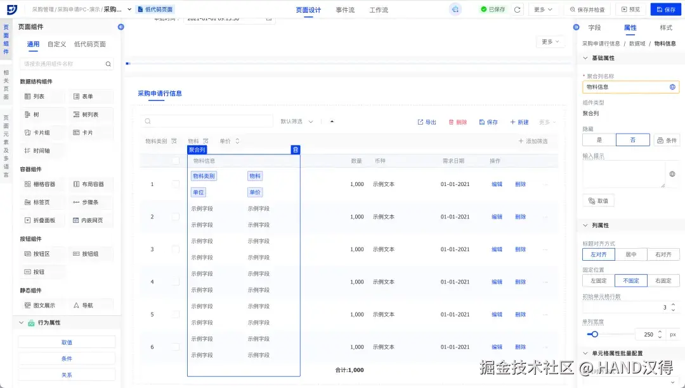
Task: Click the component search input field
Action: tap(67, 64)
